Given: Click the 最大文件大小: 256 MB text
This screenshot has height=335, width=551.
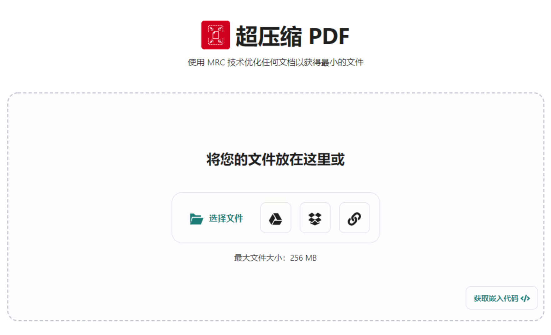Looking at the screenshot, I should [x=275, y=258].
